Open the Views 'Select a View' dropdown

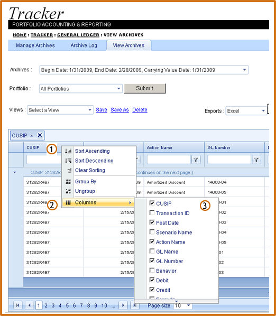click(90, 110)
